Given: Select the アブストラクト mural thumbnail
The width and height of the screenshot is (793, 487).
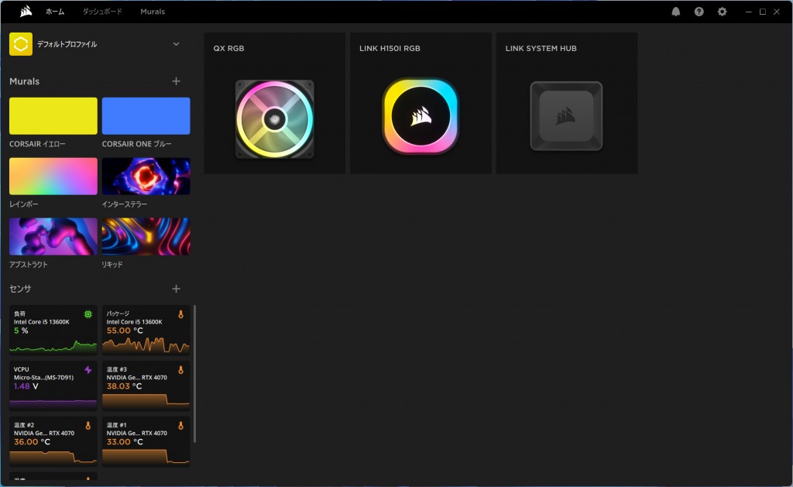Looking at the screenshot, I should coord(53,236).
